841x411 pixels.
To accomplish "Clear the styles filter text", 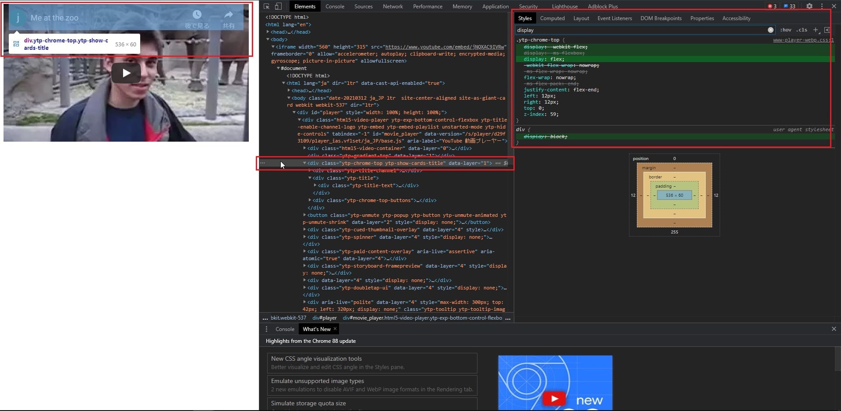I will tap(770, 30).
